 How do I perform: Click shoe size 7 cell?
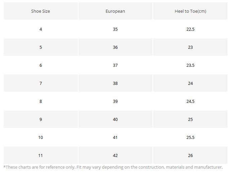[x=41, y=83]
